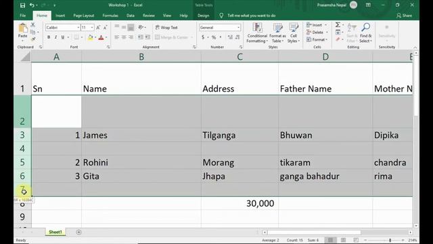Viewport: 433px width, 244px height.
Task: Toggle Bottom Align
Action: click(x=131, y=27)
